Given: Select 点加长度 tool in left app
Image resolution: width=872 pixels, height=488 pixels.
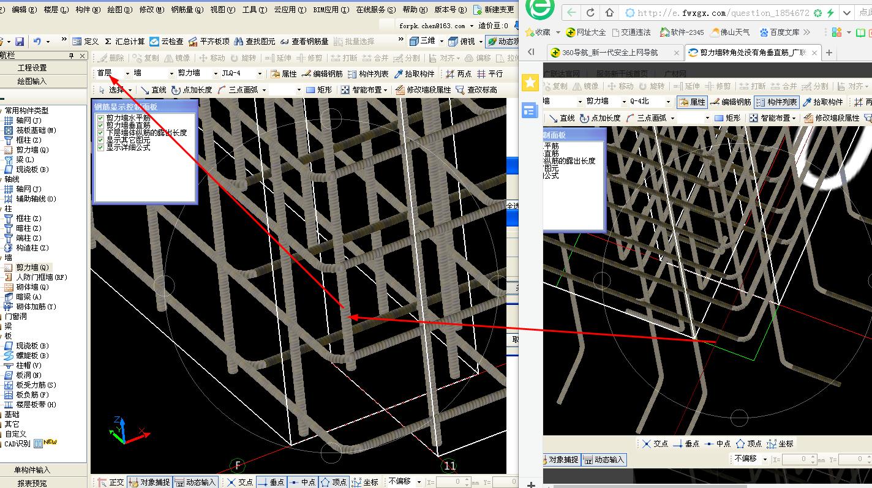Looking at the screenshot, I should 192,90.
